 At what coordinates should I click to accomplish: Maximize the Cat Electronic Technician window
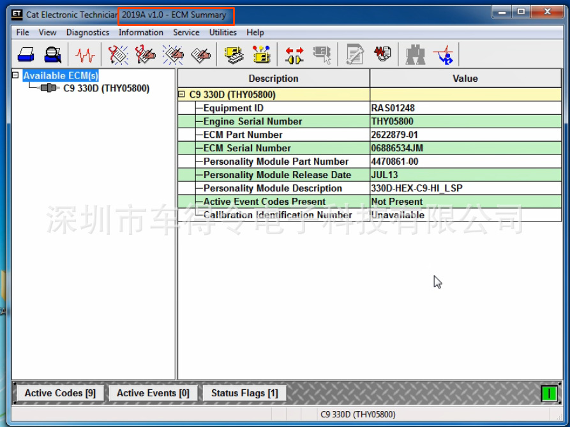521,11
